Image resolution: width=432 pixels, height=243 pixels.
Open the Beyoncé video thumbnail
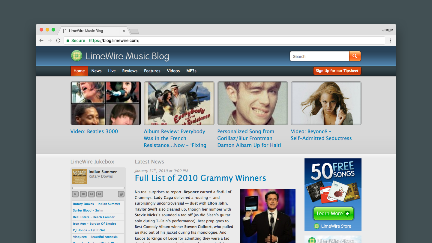click(326, 103)
